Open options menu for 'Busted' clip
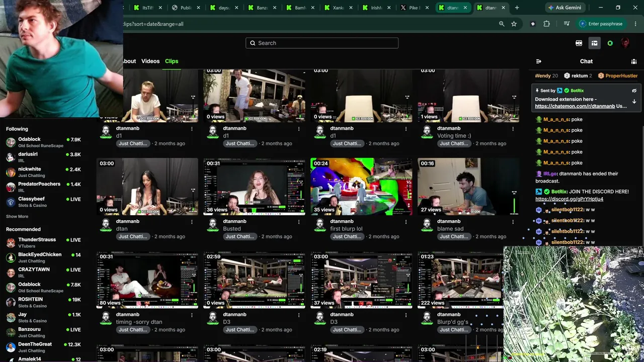Image resolution: width=644 pixels, height=362 pixels. click(x=299, y=222)
